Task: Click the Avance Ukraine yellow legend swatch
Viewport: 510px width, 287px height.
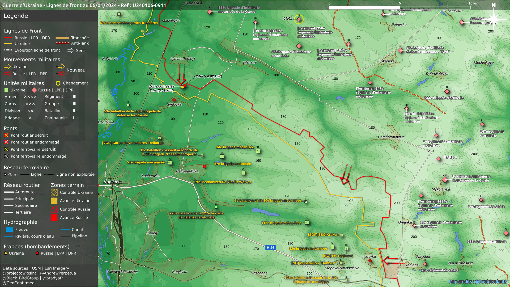Action: coord(54,201)
